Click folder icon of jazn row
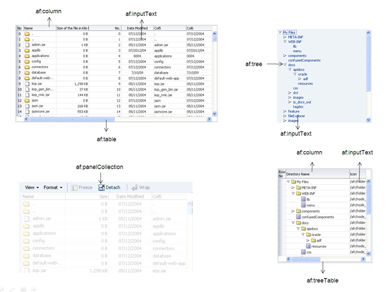 pos(27,100)
